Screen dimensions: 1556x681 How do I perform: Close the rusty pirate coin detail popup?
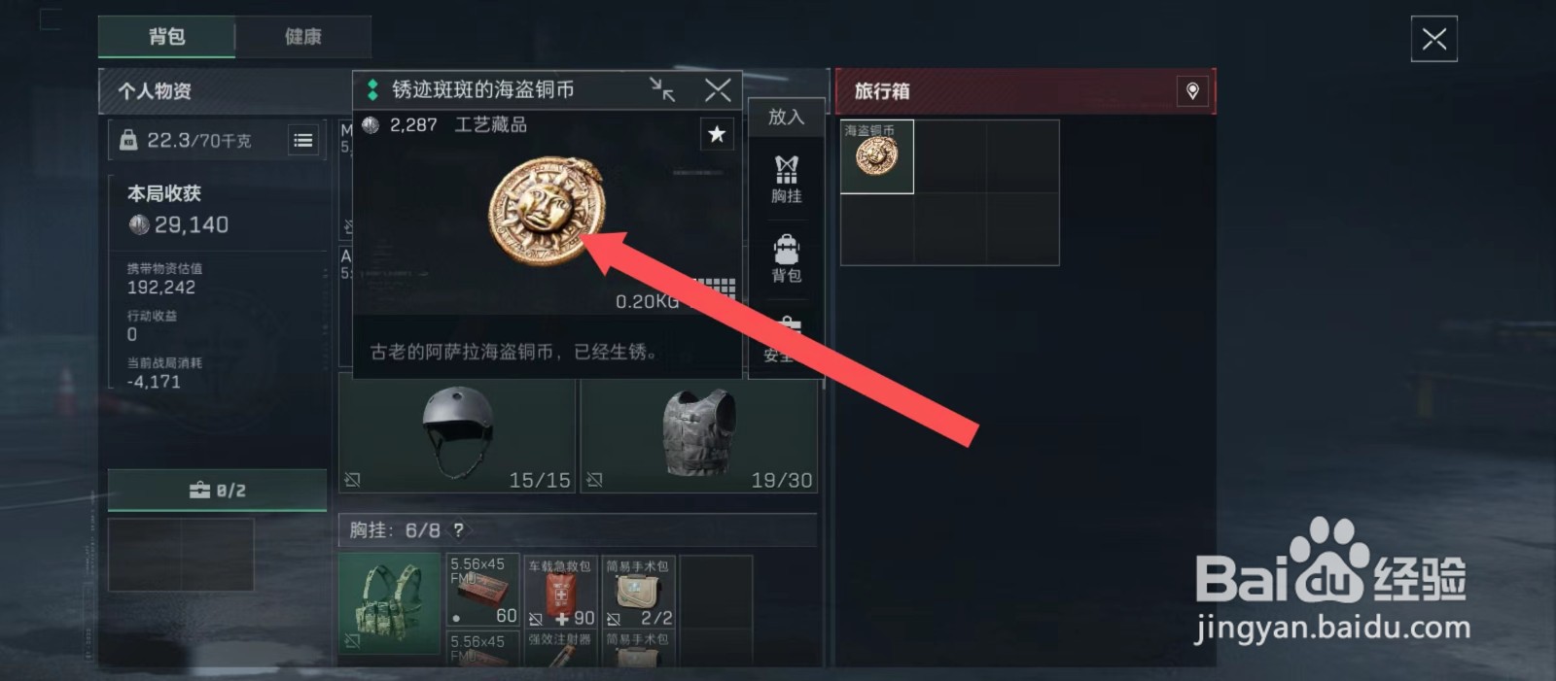718,90
